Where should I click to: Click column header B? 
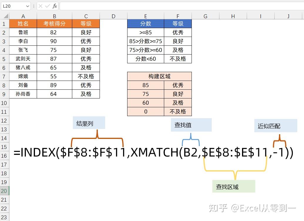pos(54,16)
